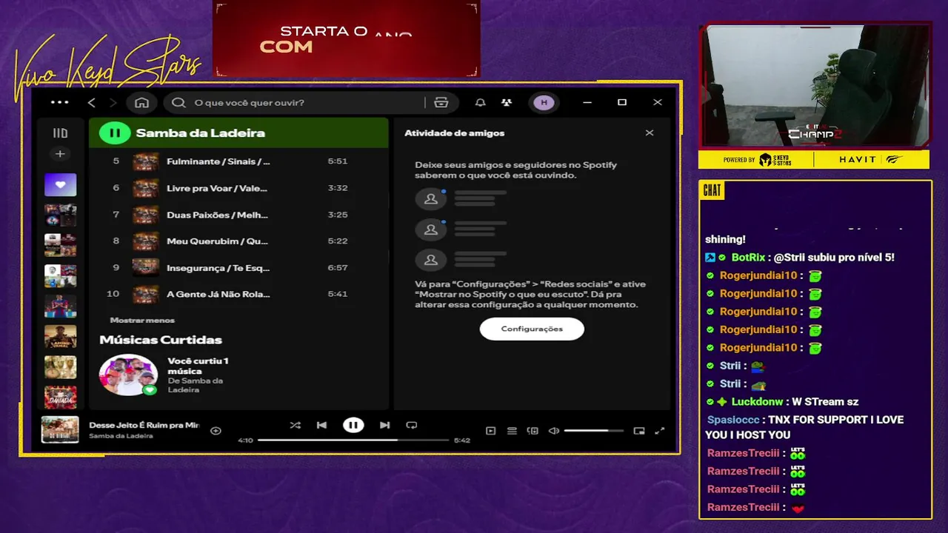948x533 pixels.
Task: Click the search field 'O que você quer ouvir?'
Action: 310,103
